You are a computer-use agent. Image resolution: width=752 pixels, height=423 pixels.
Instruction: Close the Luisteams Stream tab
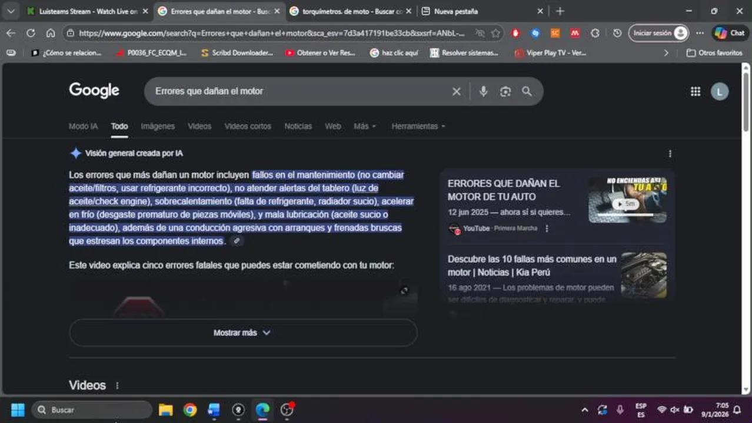coord(145,11)
